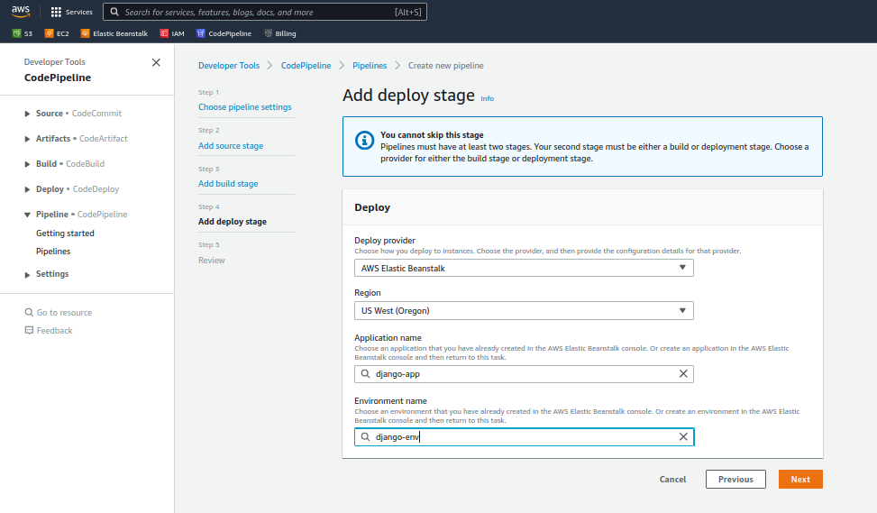Click the Feedback link
Viewport: 877px width, 513px height.
pyautogui.click(x=54, y=331)
